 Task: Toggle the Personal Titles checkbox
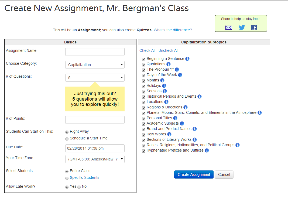coord(143,118)
